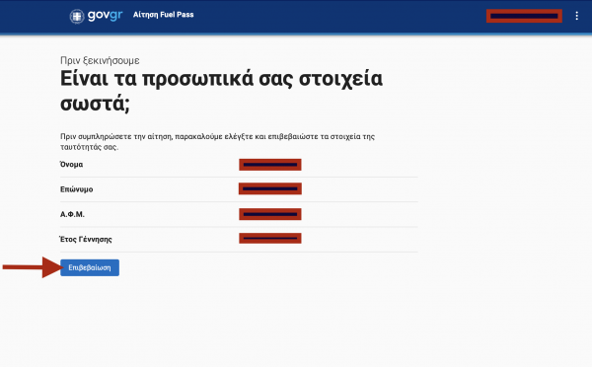The width and height of the screenshot is (592, 367).
Task: Select the Όνομα field label
Action: tap(71, 164)
